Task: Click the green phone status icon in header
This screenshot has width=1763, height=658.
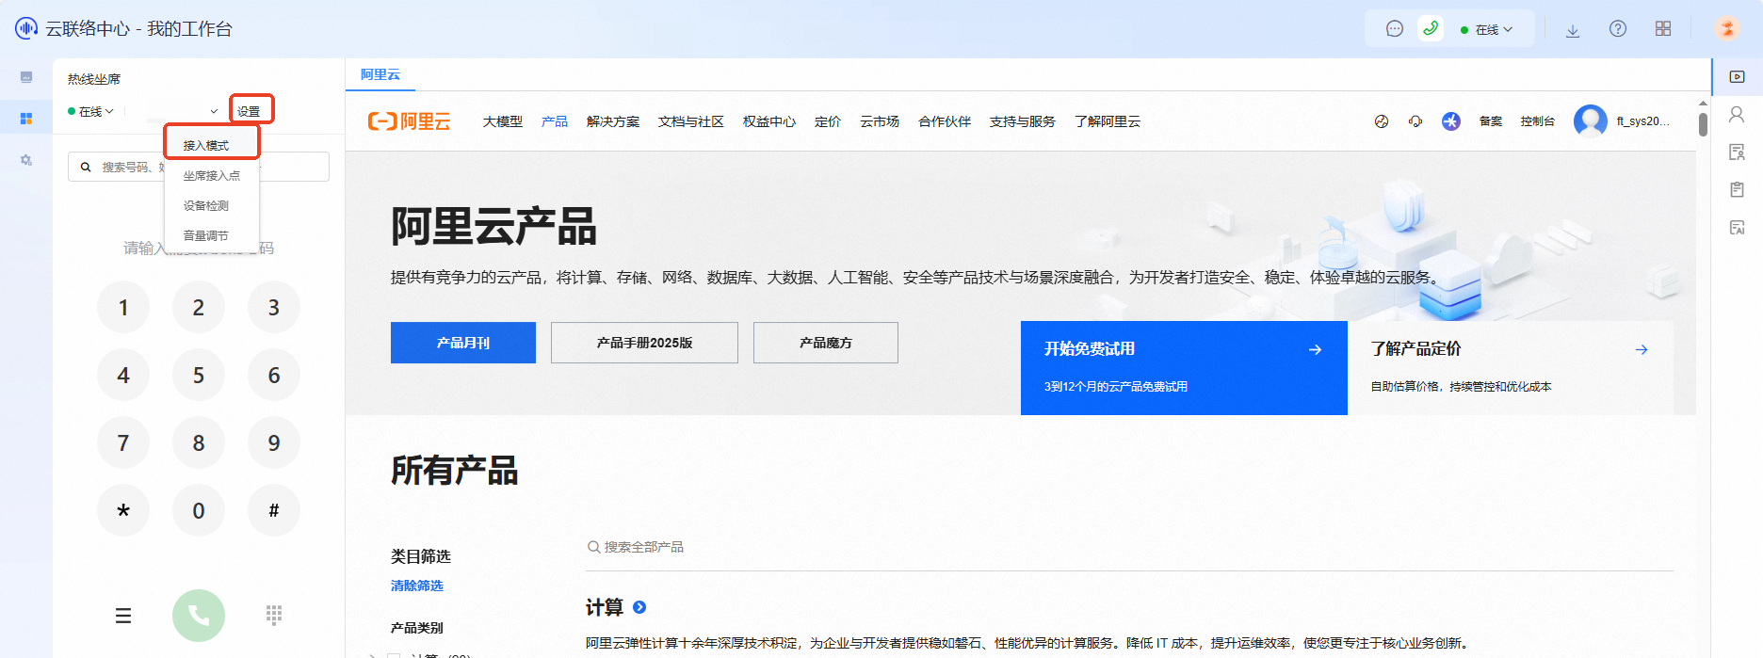Action: coord(1431,29)
